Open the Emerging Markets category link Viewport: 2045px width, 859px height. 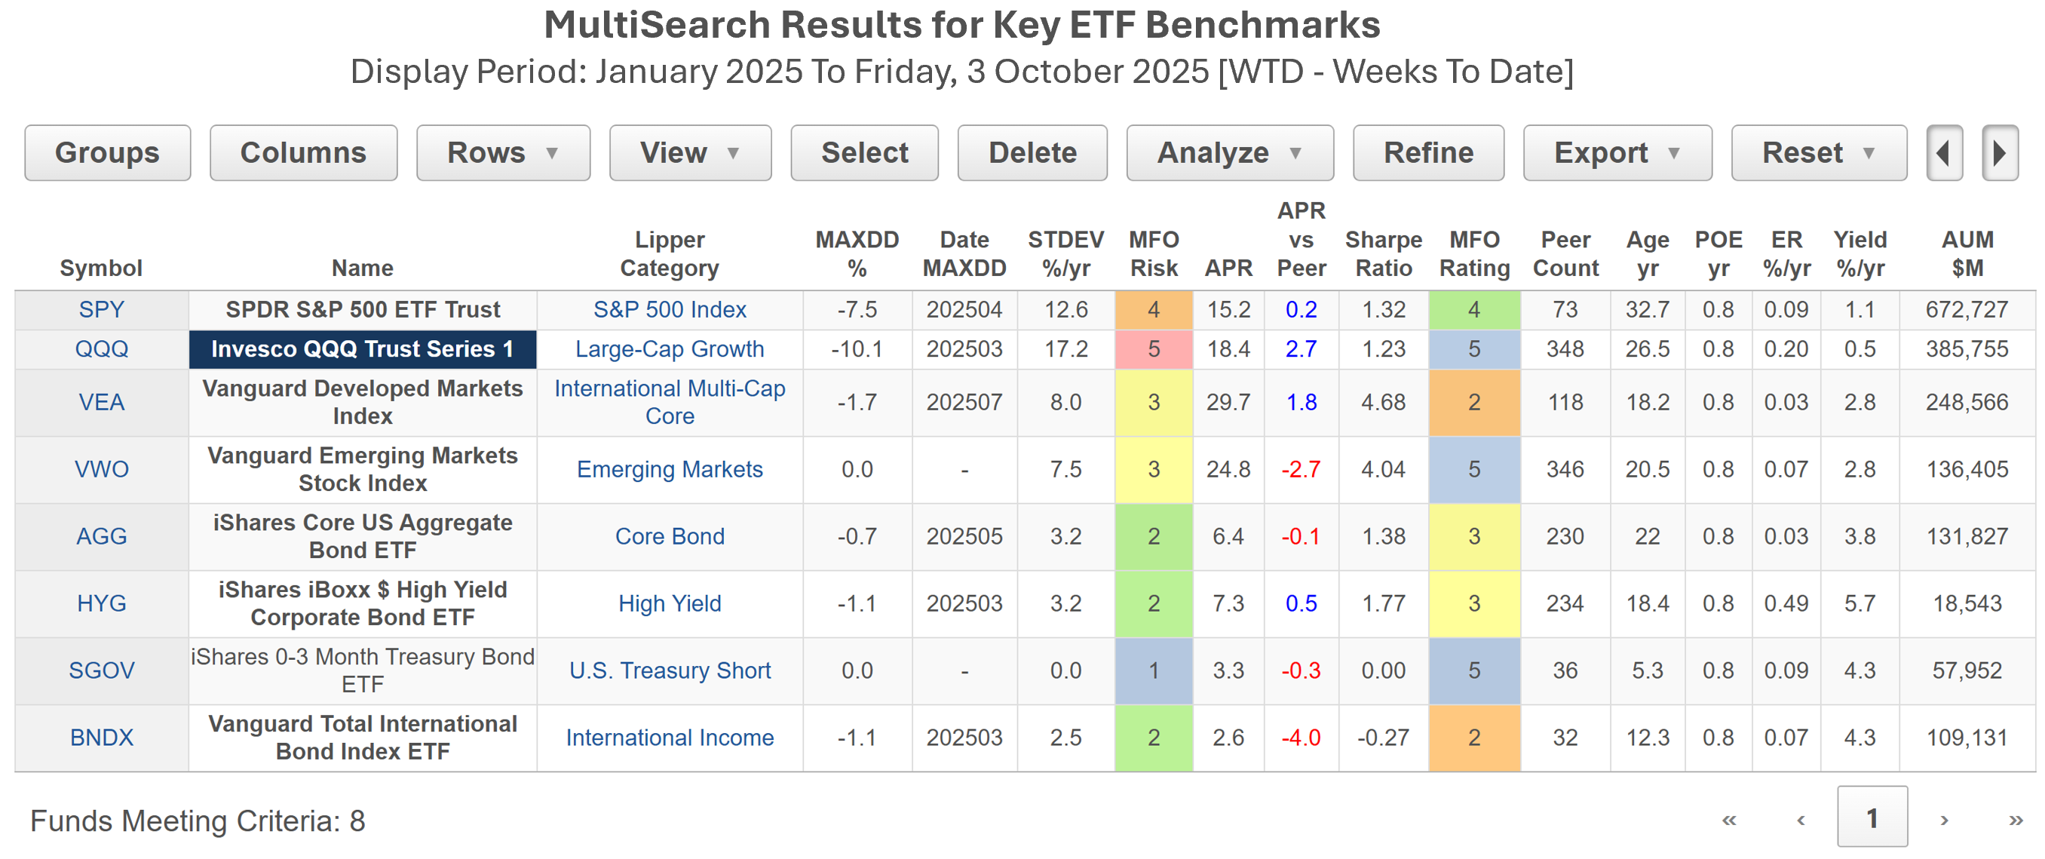point(670,469)
